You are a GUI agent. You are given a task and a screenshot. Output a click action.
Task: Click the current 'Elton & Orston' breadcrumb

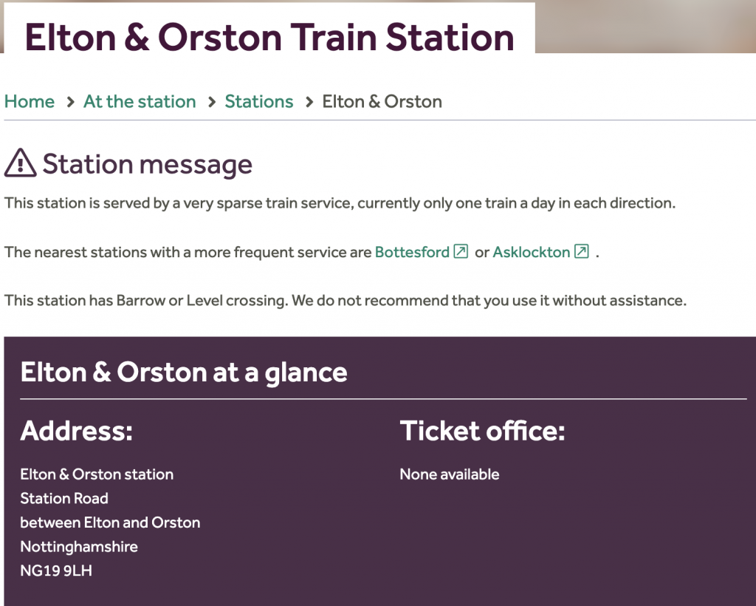pyautogui.click(x=382, y=102)
